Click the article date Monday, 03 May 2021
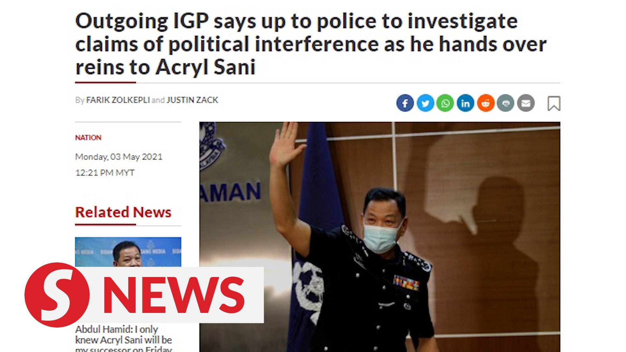 coord(119,157)
